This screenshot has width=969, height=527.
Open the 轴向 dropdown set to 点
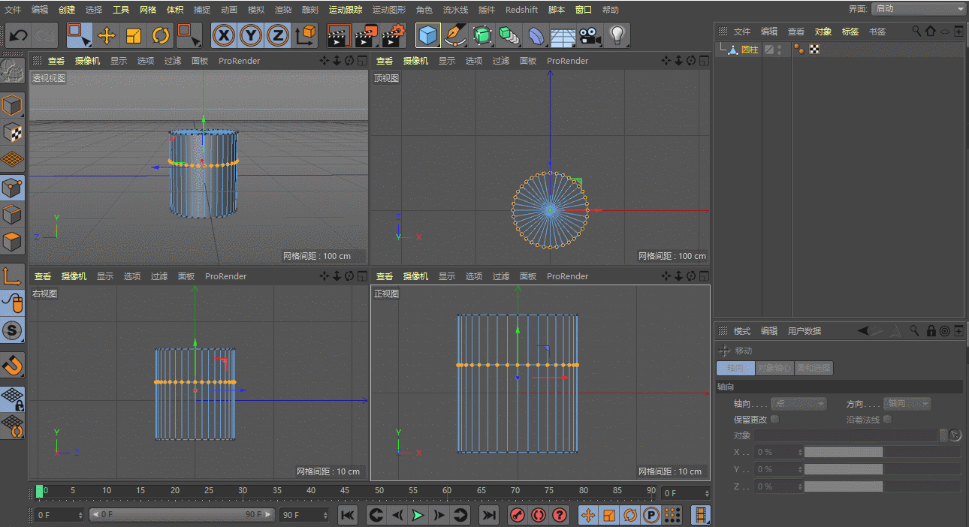click(x=798, y=404)
